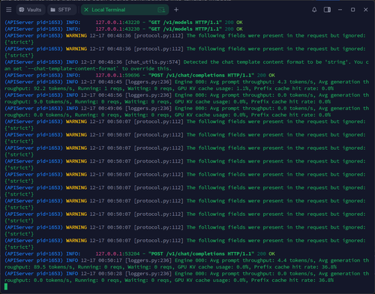Click the 00:50:28 loggers timestamp
The image size is (375, 294).
pyautogui.click(x=110, y=274)
